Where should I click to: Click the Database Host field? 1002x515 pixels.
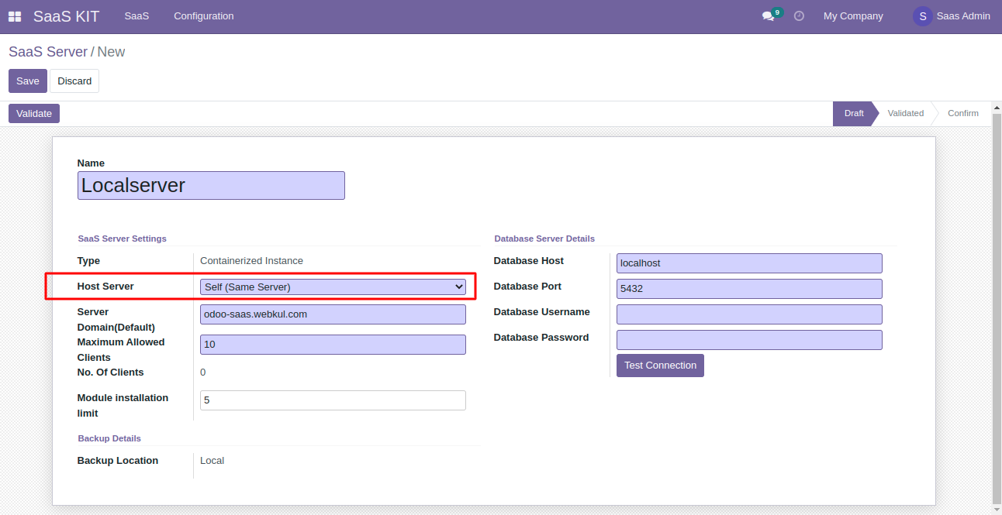click(x=749, y=263)
